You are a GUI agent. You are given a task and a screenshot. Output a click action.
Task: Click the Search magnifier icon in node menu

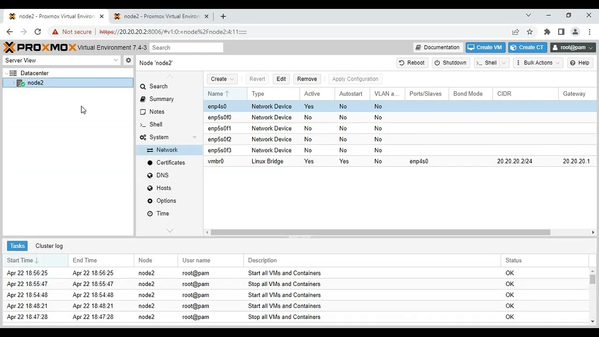coord(143,87)
